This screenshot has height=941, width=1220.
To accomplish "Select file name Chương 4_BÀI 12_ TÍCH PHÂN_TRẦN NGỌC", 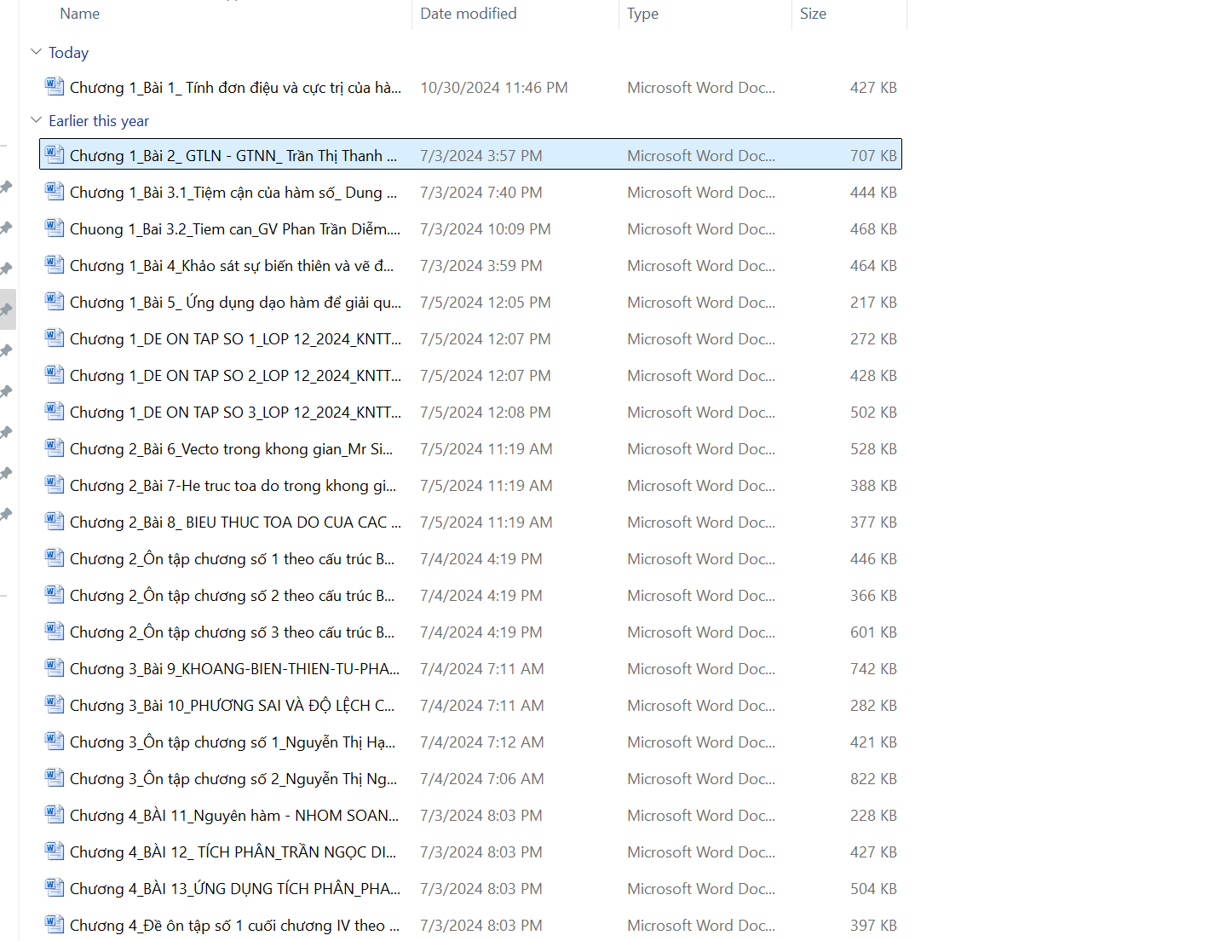I will click(x=233, y=852).
